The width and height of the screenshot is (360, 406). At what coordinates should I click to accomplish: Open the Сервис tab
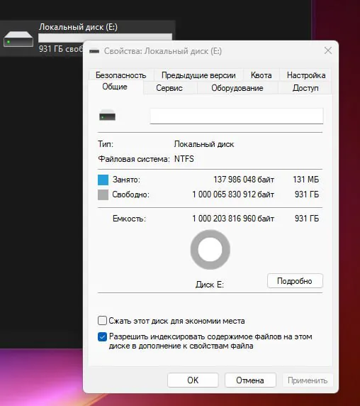169,88
